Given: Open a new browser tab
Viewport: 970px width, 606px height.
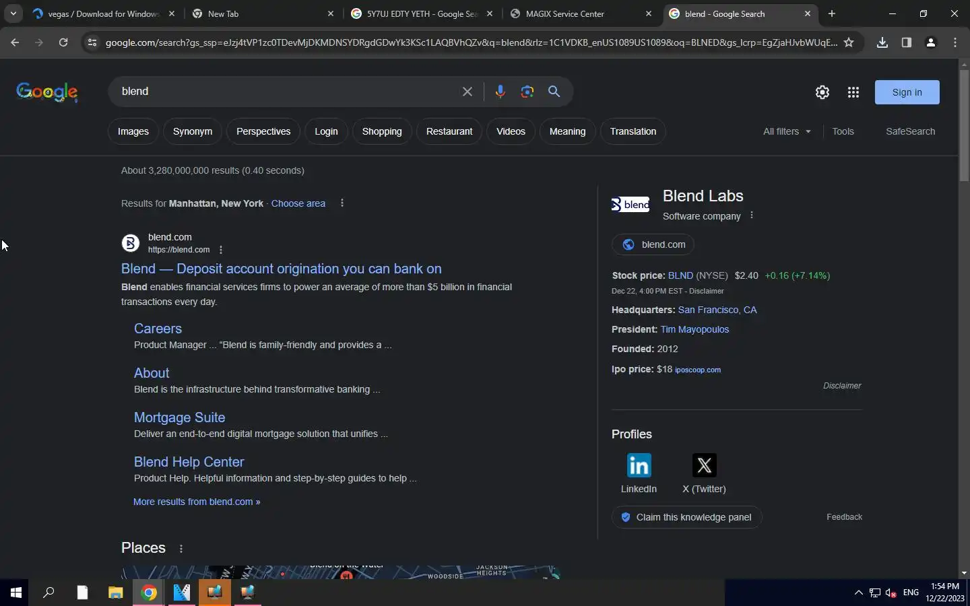Looking at the screenshot, I should click(x=832, y=13).
